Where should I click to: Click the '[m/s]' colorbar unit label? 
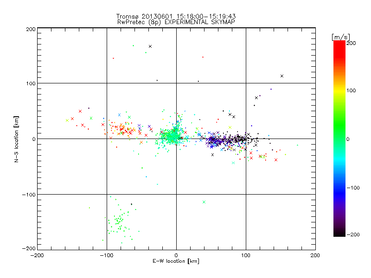click(x=341, y=37)
